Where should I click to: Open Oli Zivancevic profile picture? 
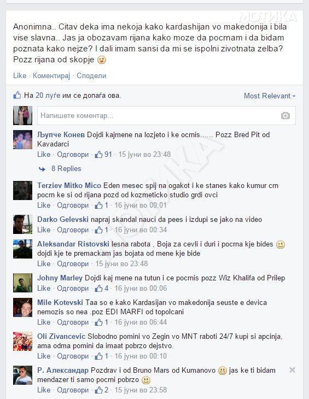point(22,342)
